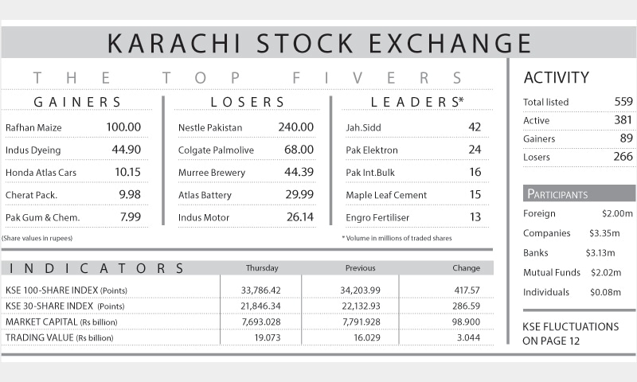This screenshot has height=382, width=637.
Task: Click the ACTIVITY heading
Action: tap(556, 77)
